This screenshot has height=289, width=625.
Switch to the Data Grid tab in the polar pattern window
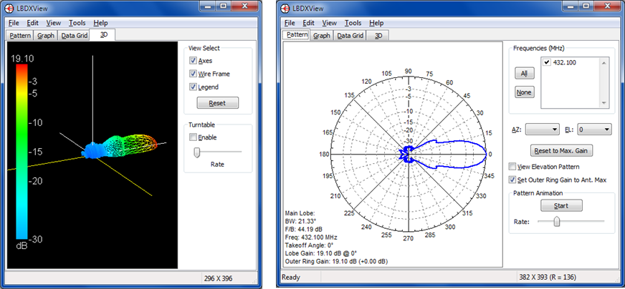tap(350, 35)
